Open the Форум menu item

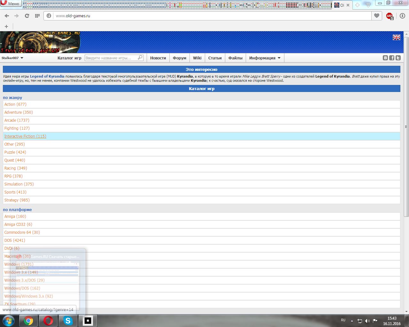(180, 58)
